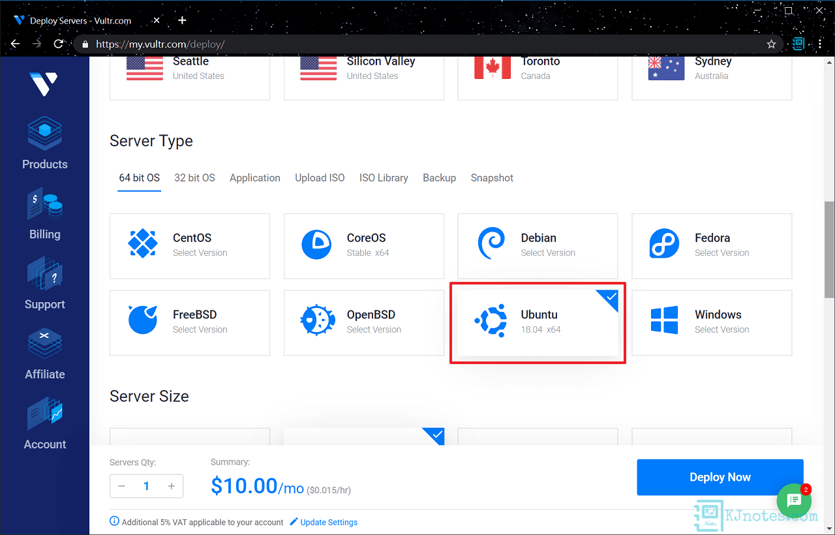The image size is (835, 535).
Task: Select the CoreOS Stable x64 card
Action: pyautogui.click(x=364, y=246)
